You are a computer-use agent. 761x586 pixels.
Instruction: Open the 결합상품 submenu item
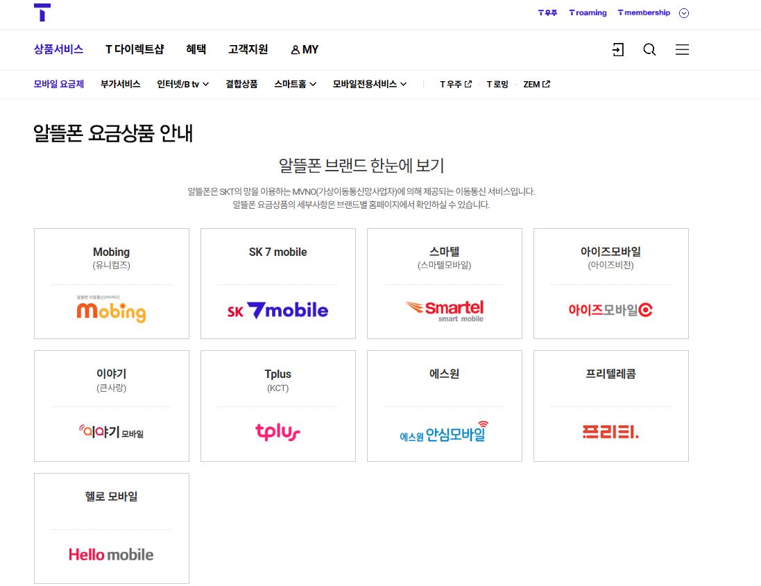click(241, 85)
